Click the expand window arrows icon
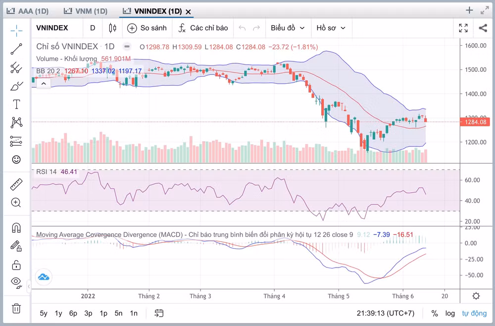Screen dimensions: 495x326 tap(485, 10)
